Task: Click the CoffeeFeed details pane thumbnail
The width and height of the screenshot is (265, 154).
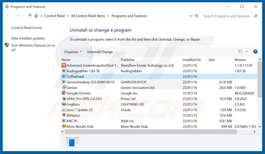Action: tap(72, 142)
